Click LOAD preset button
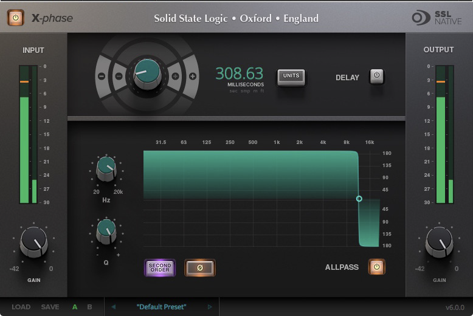The image size is (473, 316). [21, 307]
